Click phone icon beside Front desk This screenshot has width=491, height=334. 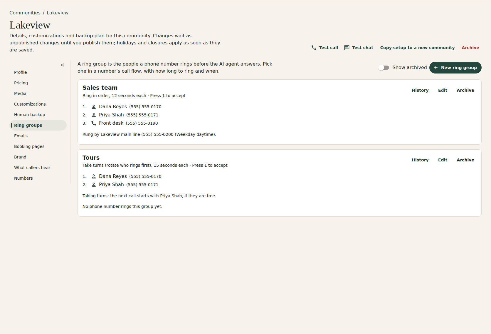94,123
